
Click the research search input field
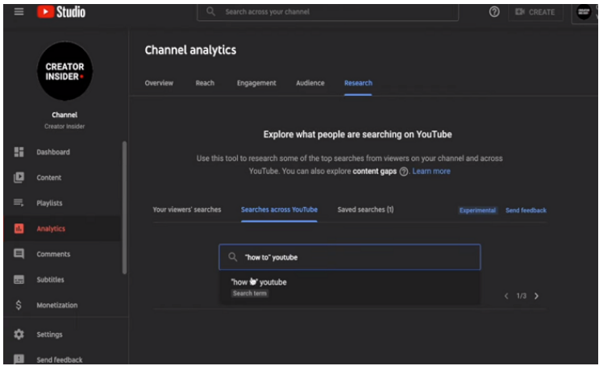(350, 257)
